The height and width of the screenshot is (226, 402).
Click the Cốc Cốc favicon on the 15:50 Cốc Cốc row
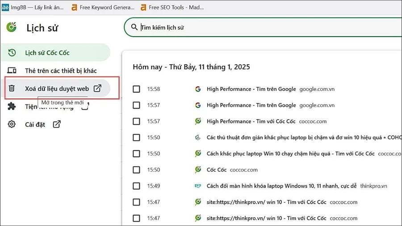click(198, 169)
